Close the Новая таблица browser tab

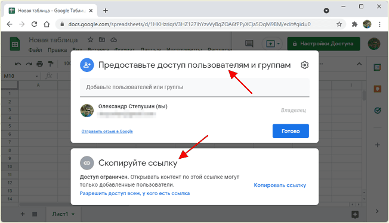(91, 11)
